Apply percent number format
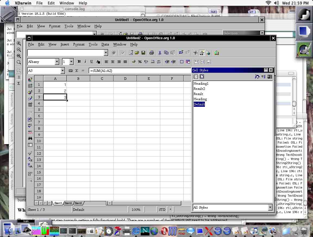 pyautogui.click(x=140, y=62)
